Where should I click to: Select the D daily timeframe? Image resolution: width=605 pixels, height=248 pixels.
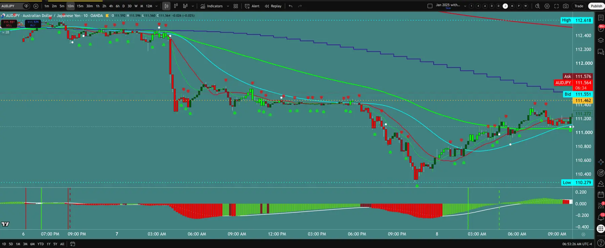[x=123, y=6]
